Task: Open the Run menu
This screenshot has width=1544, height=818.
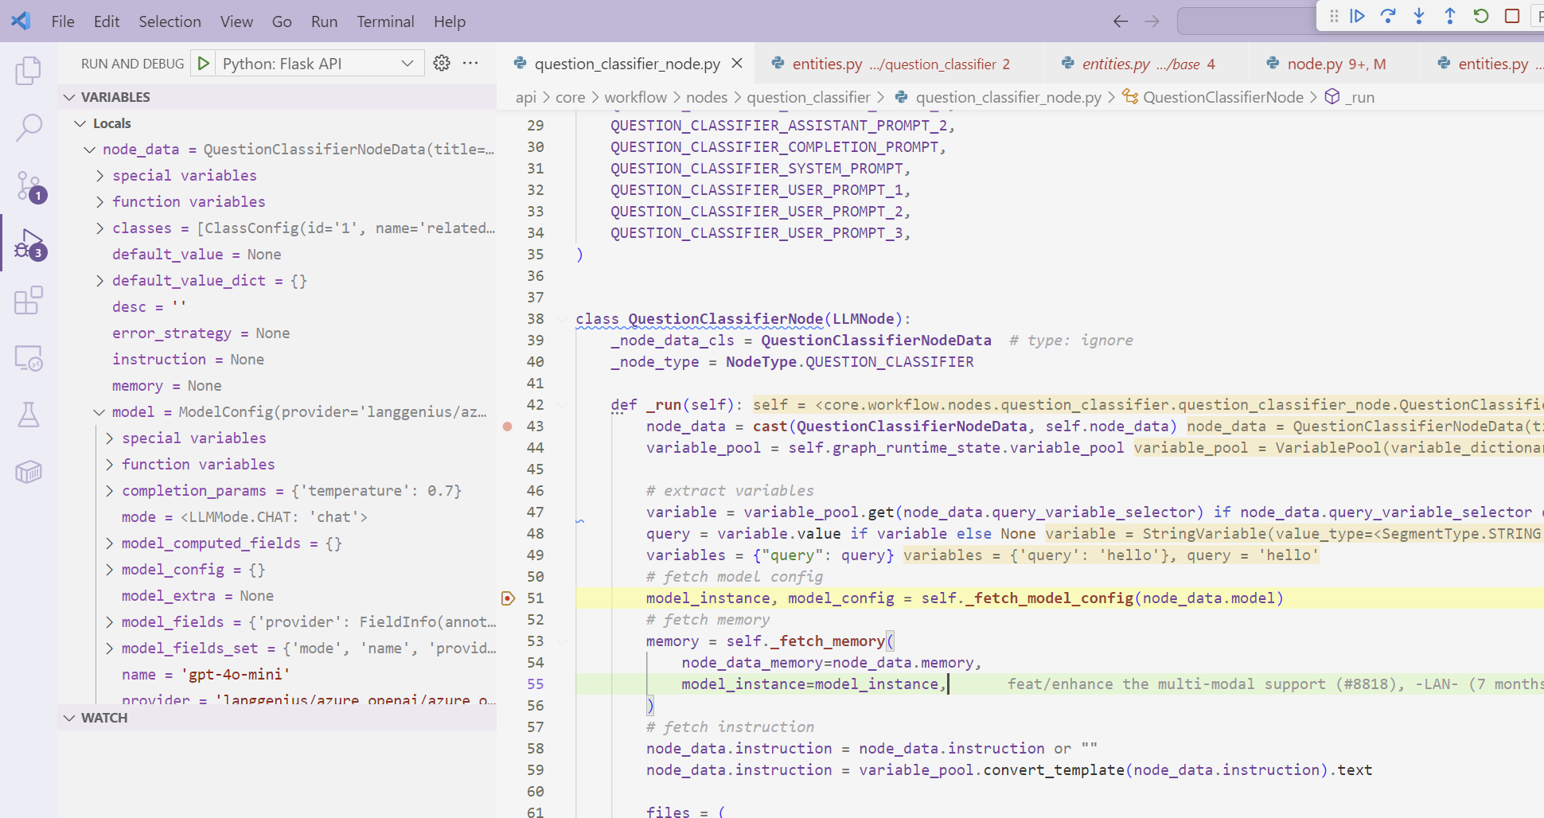Action: coord(324,21)
